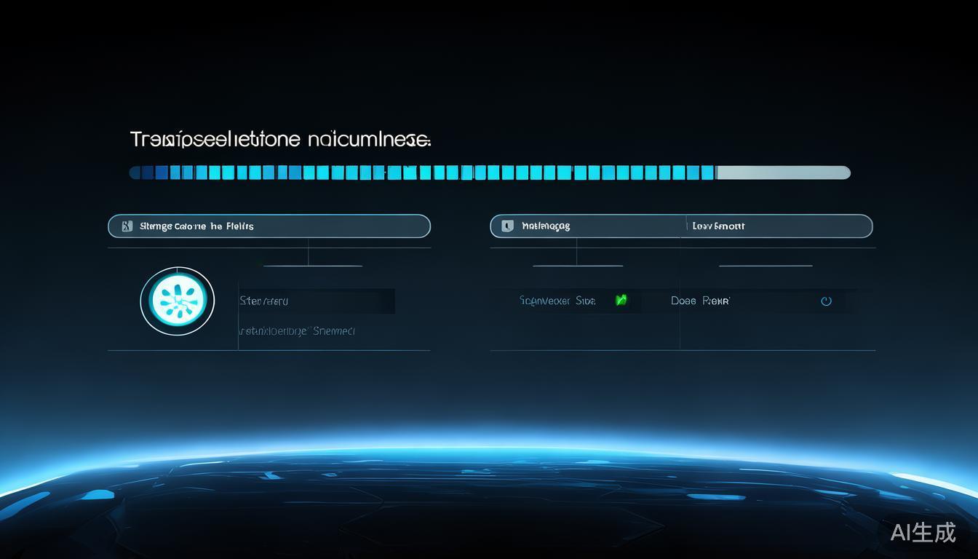The width and height of the screenshot is (978, 559).
Task: Click the "AI生成" watermark badge
Action: coord(923,532)
